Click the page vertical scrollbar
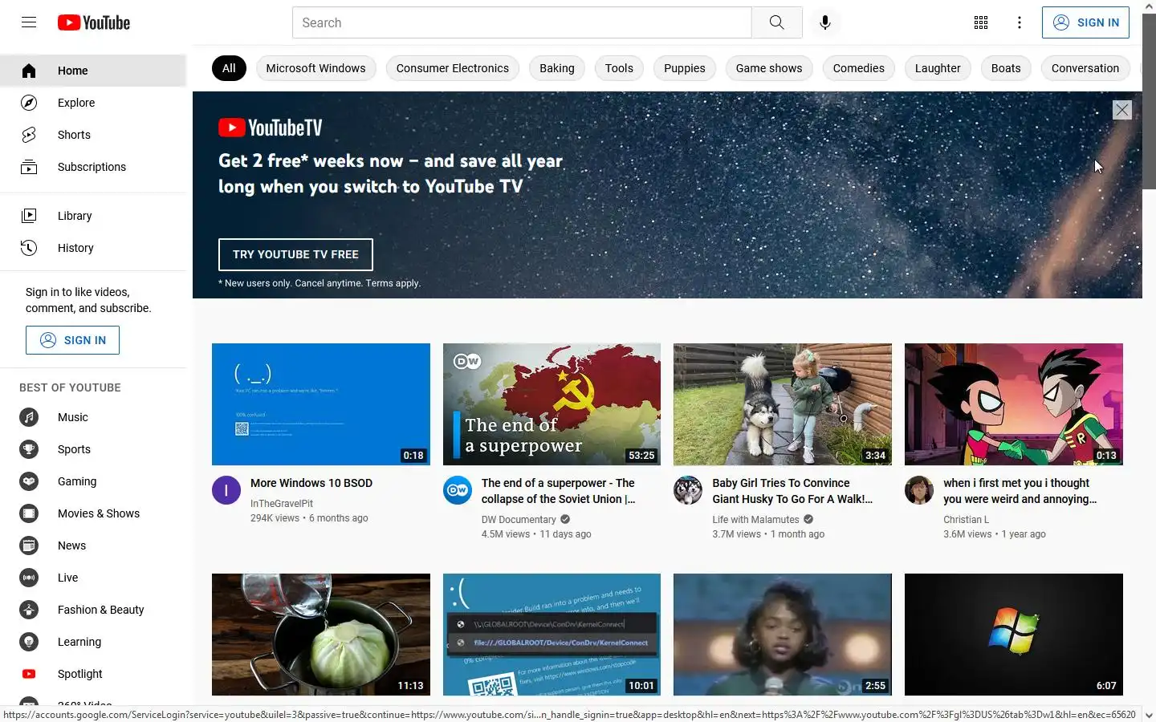 point(1149,101)
